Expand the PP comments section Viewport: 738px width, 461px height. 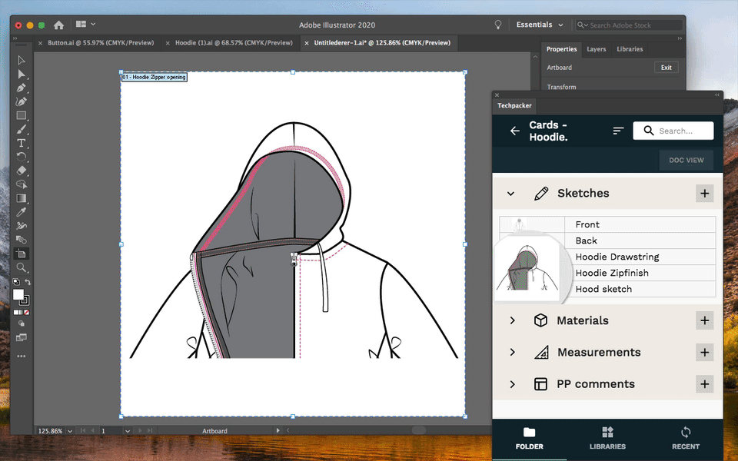tap(512, 384)
